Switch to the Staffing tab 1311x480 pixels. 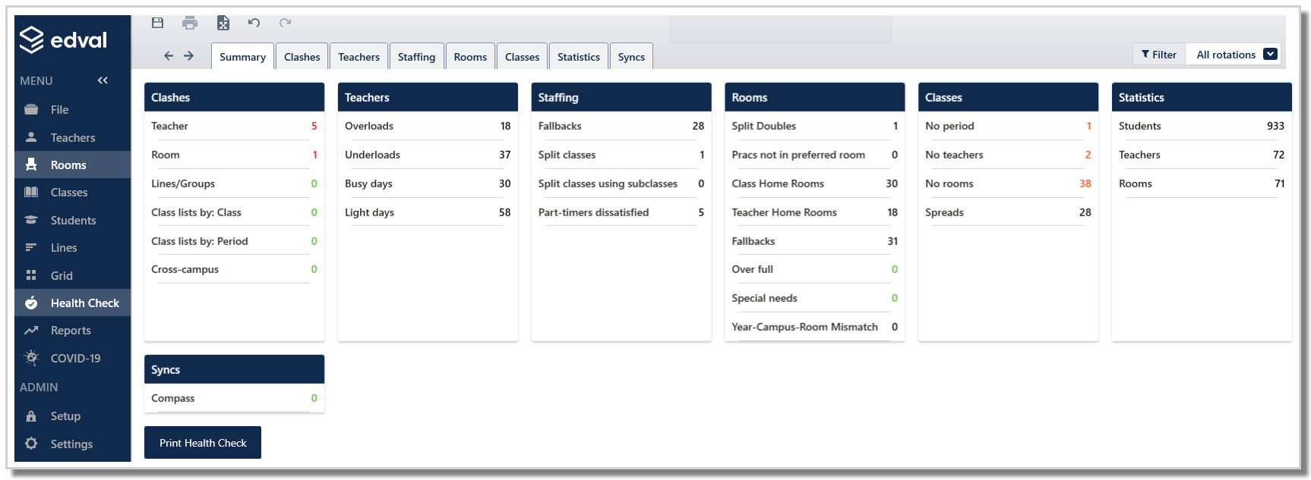pyautogui.click(x=416, y=56)
